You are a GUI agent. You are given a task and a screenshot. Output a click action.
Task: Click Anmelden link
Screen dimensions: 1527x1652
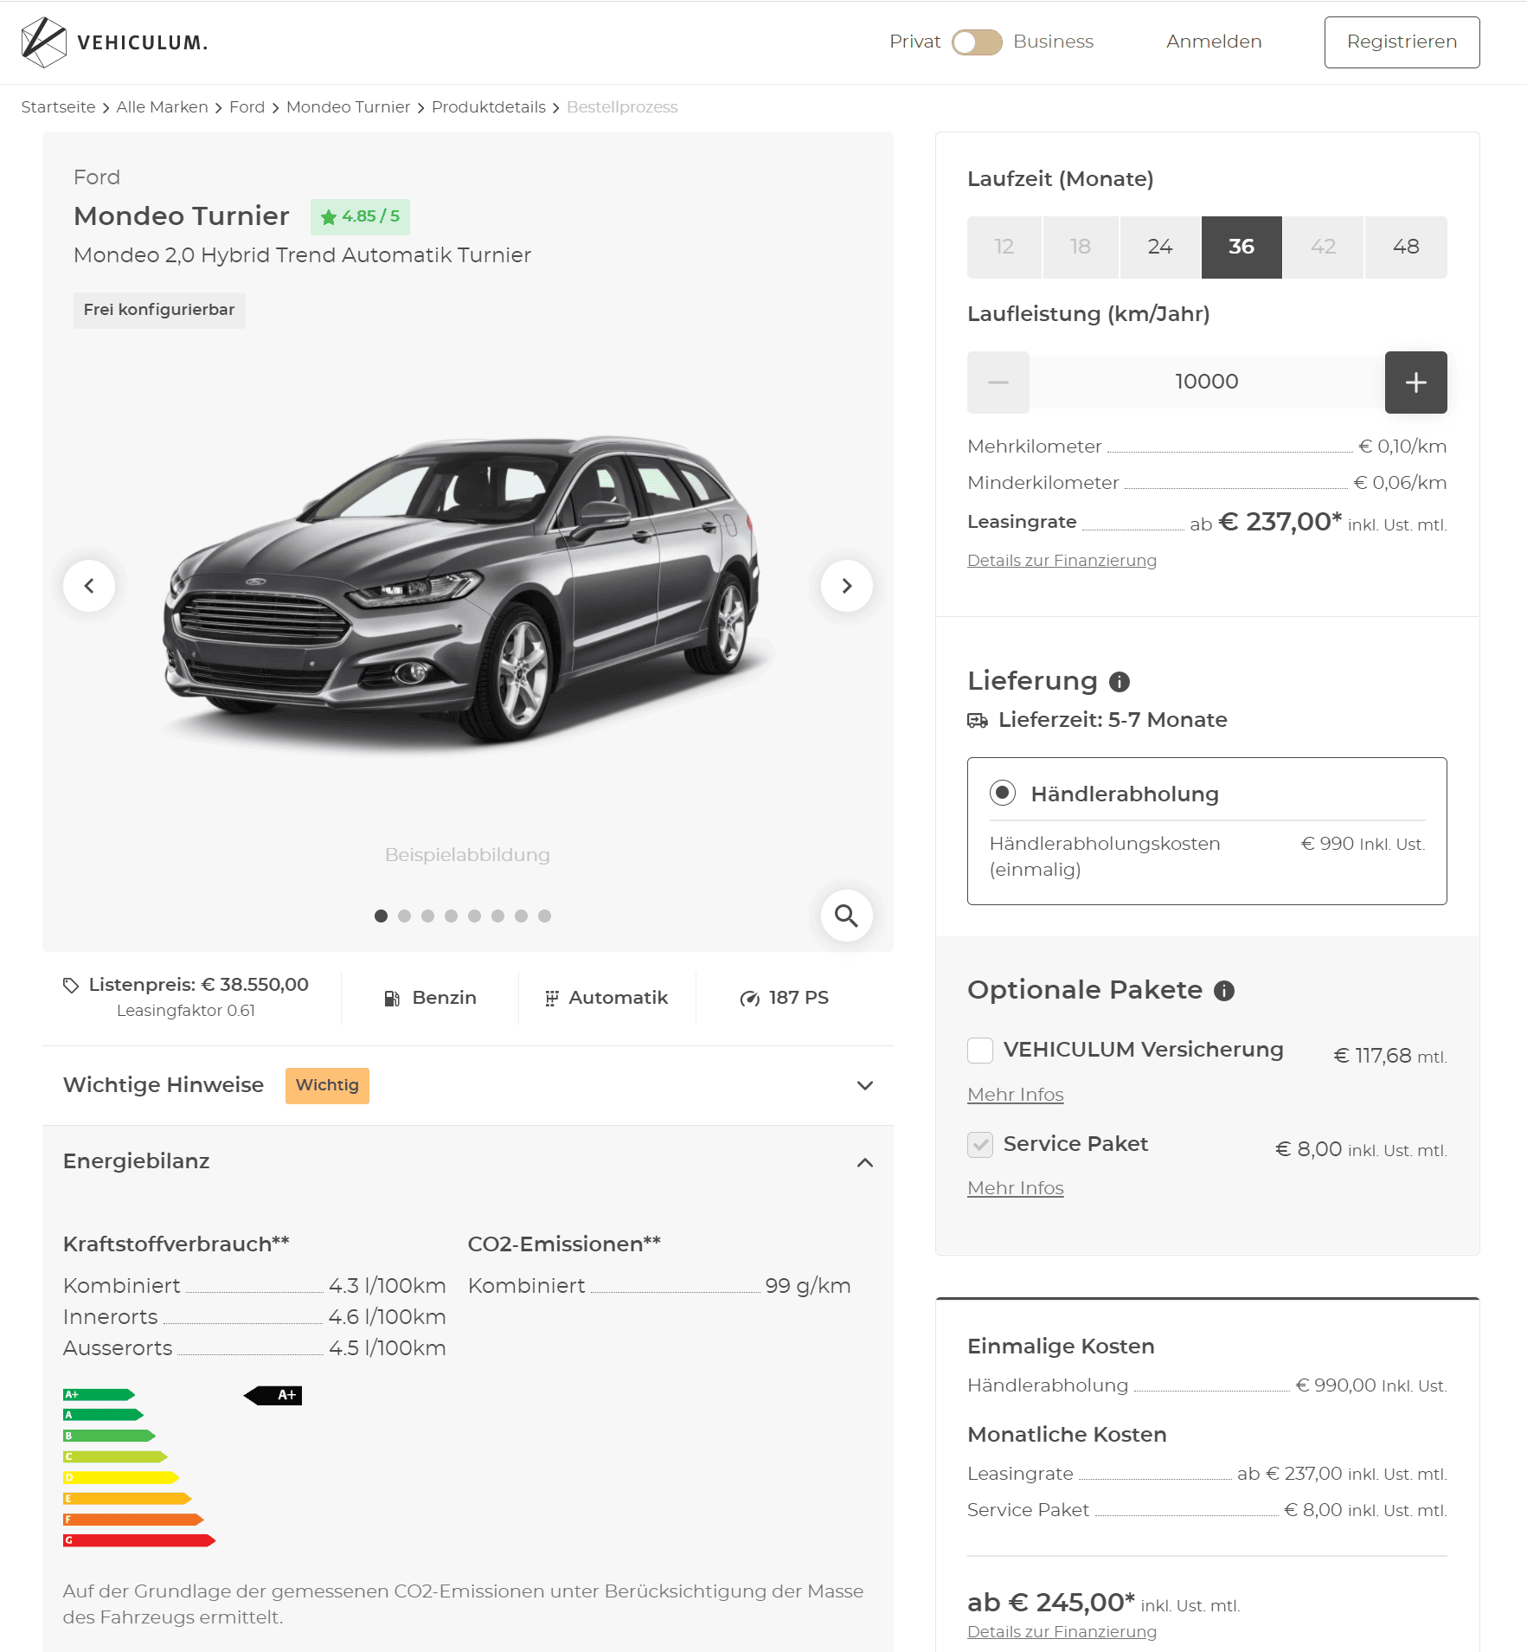(1214, 42)
